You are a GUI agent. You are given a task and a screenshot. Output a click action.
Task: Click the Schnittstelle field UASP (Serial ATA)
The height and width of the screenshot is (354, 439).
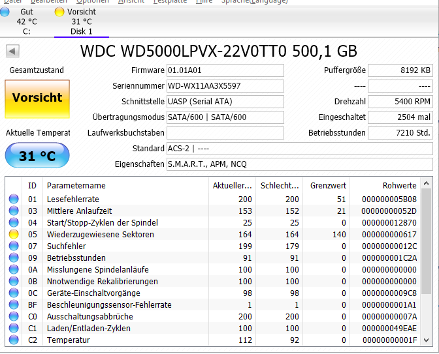click(x=225, y=102)
